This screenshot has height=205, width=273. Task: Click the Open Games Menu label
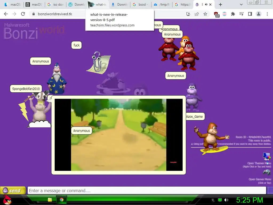click(260, 179)
